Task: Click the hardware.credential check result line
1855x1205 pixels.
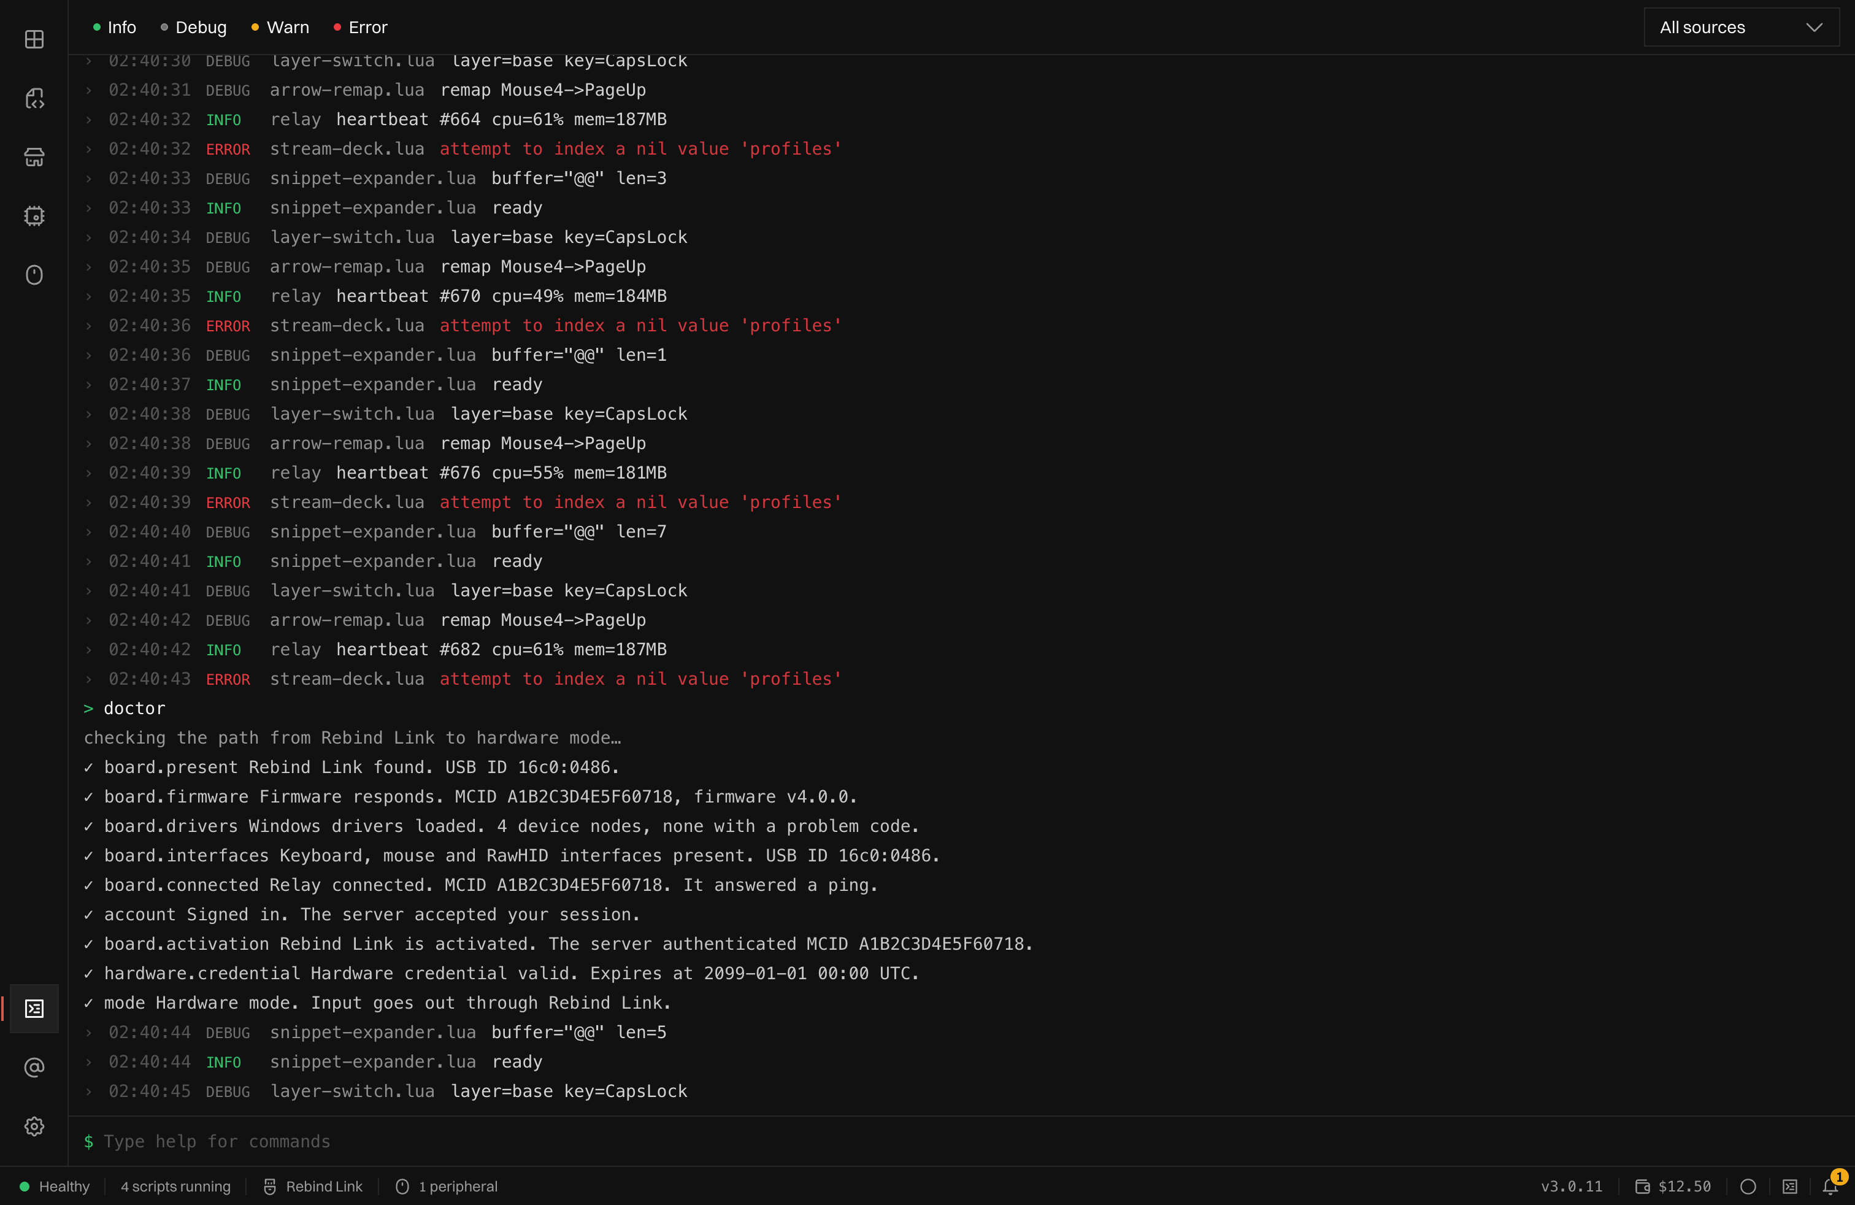Action: pyautogui.click(x=501, y=974)
